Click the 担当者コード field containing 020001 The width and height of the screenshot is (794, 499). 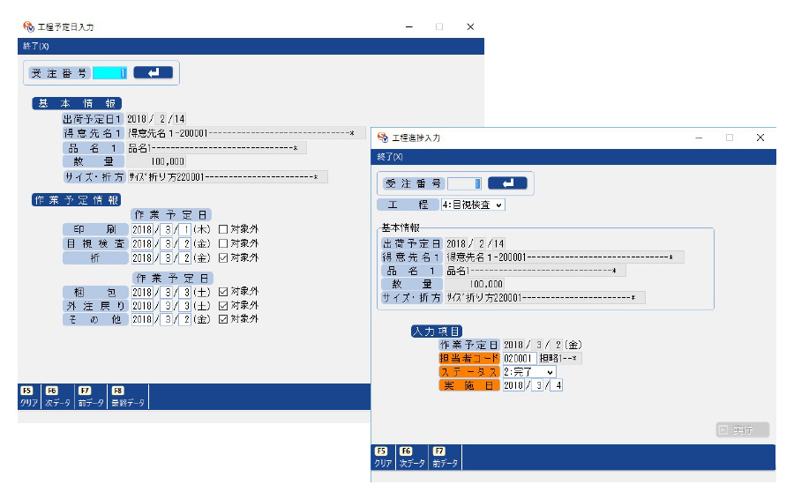pyautogui.click(x=519, y=358)
